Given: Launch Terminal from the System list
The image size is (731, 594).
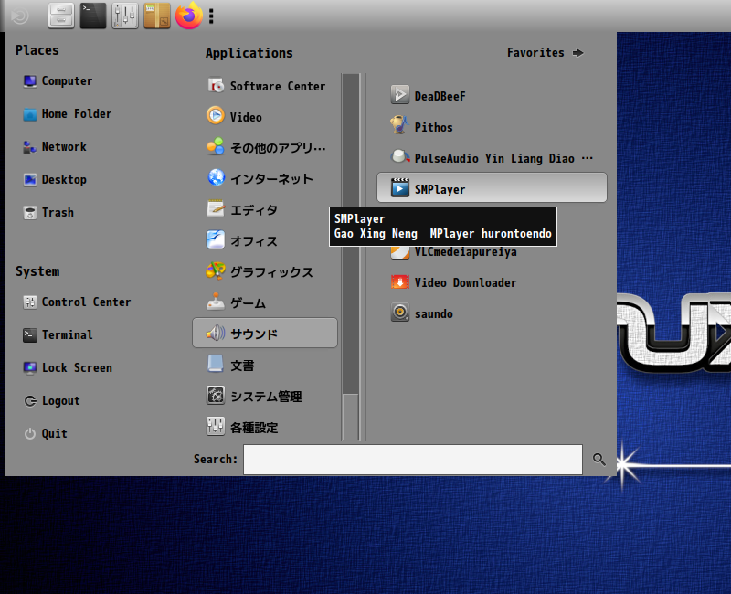Looking at the screenshot, I should [x=58, y=334].
